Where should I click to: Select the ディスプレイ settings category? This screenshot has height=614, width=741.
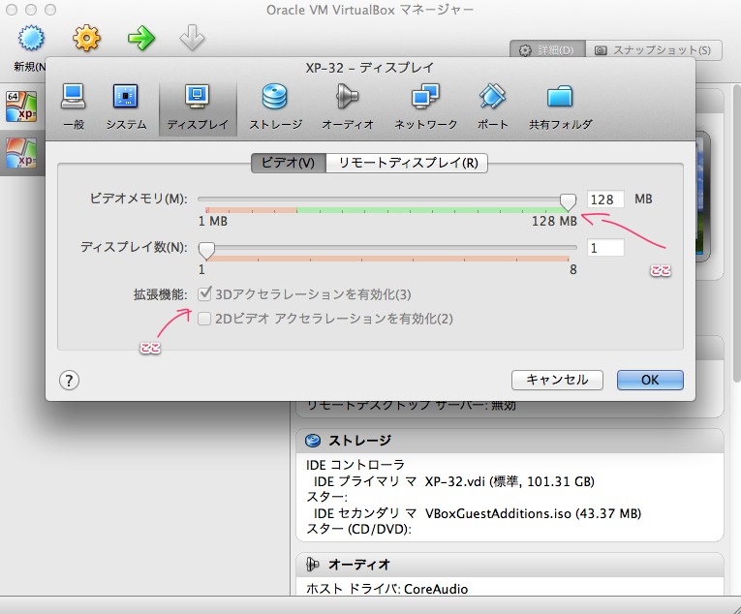tap(198, 107)
